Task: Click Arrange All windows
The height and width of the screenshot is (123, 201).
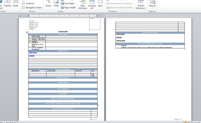Action: pyautogui.click(x=92, y=5)
